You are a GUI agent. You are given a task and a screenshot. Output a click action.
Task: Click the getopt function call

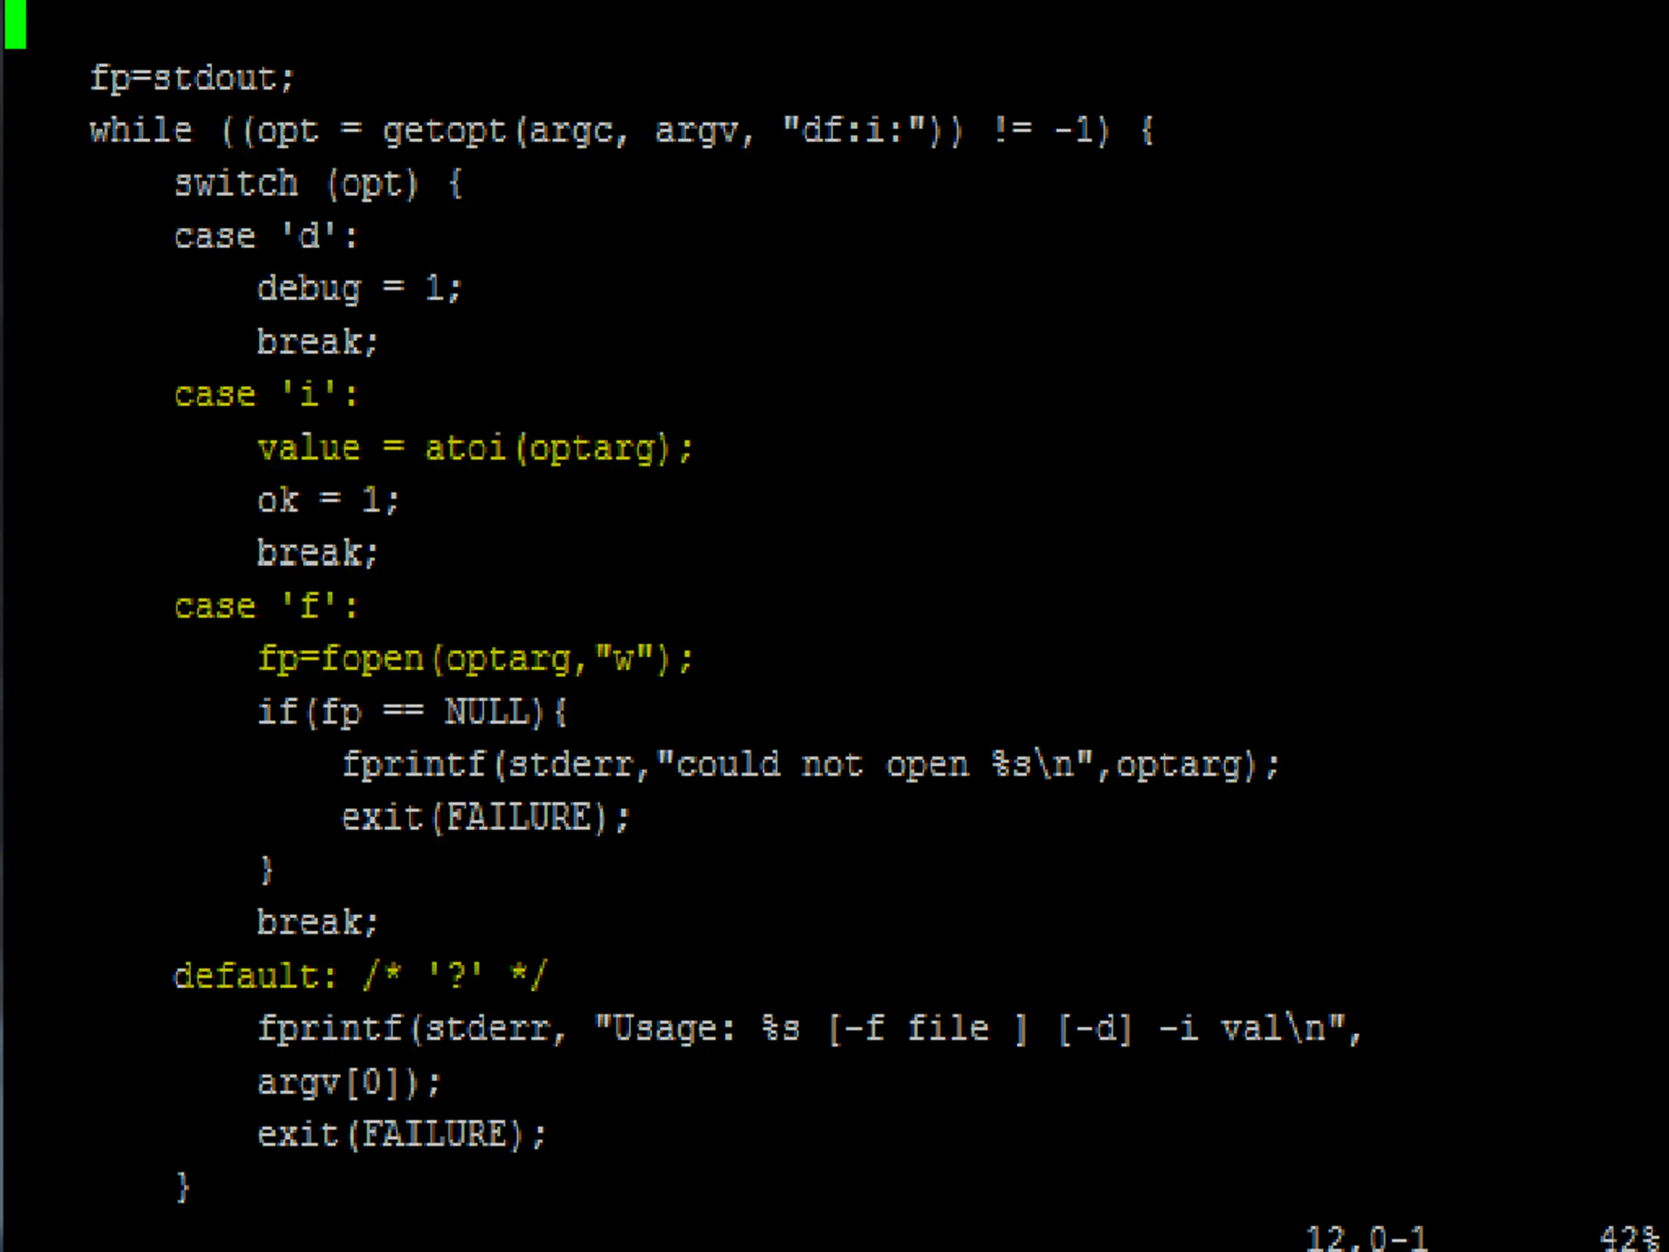[445, 130]
